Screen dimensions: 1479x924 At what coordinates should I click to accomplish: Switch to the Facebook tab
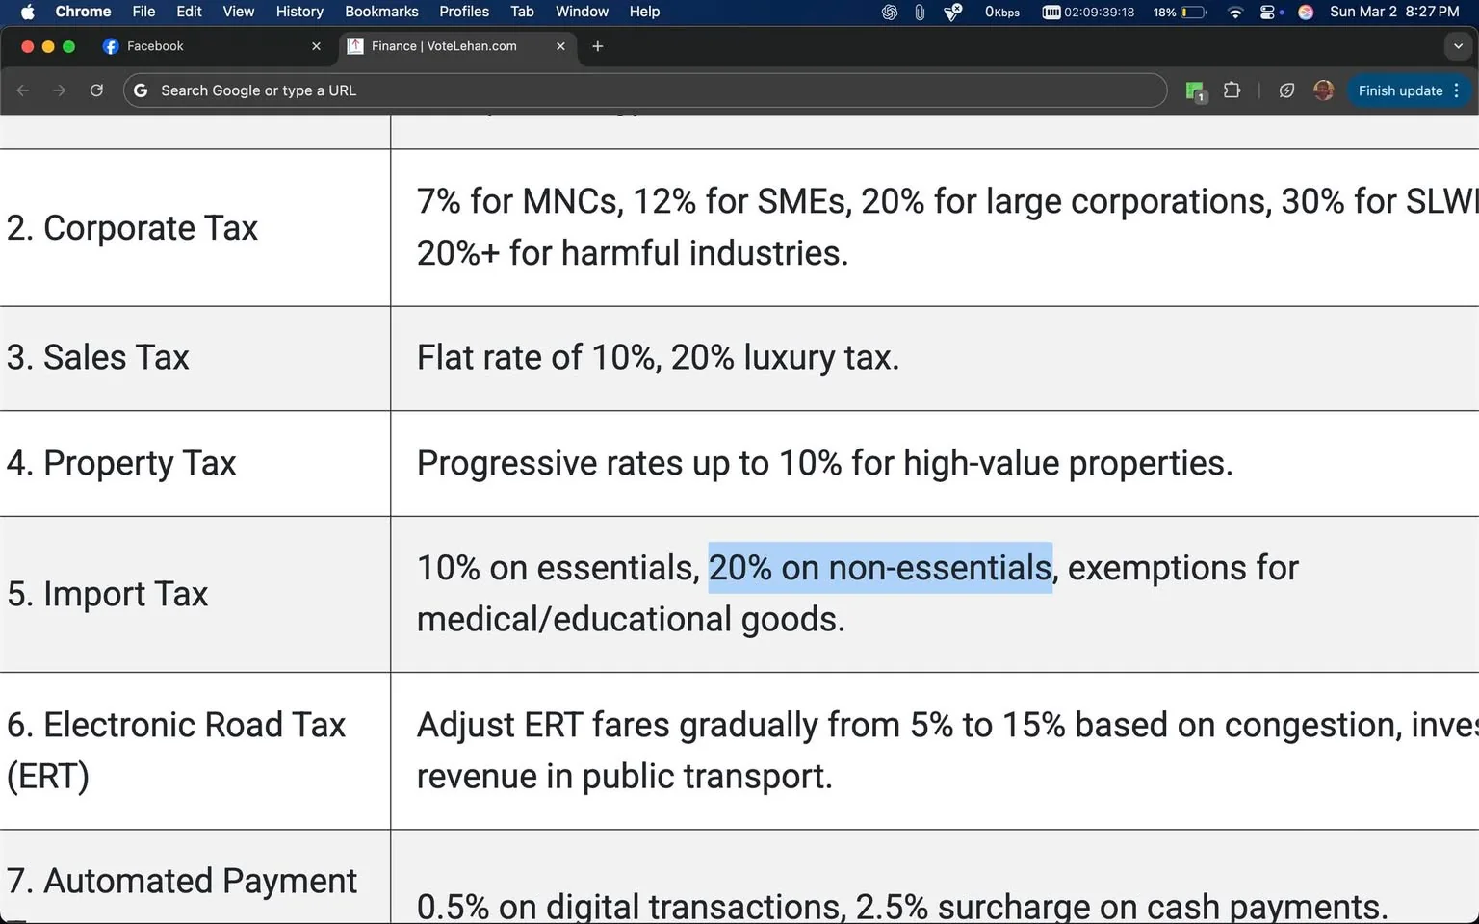point(210,46)
